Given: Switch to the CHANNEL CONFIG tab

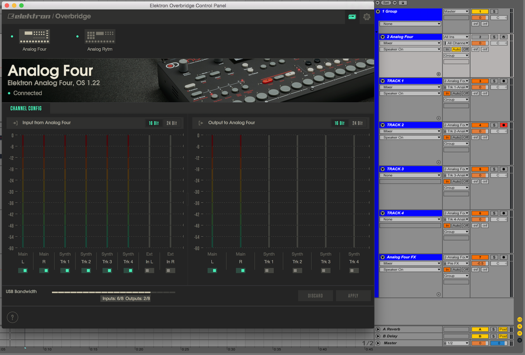Looking at the screenshot, I should pyautogui.click(x=26, y=108).
